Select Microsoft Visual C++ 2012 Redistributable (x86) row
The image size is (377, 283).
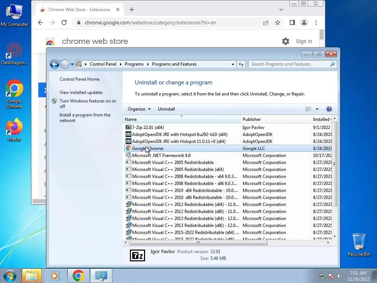click(x=228, y=211)
